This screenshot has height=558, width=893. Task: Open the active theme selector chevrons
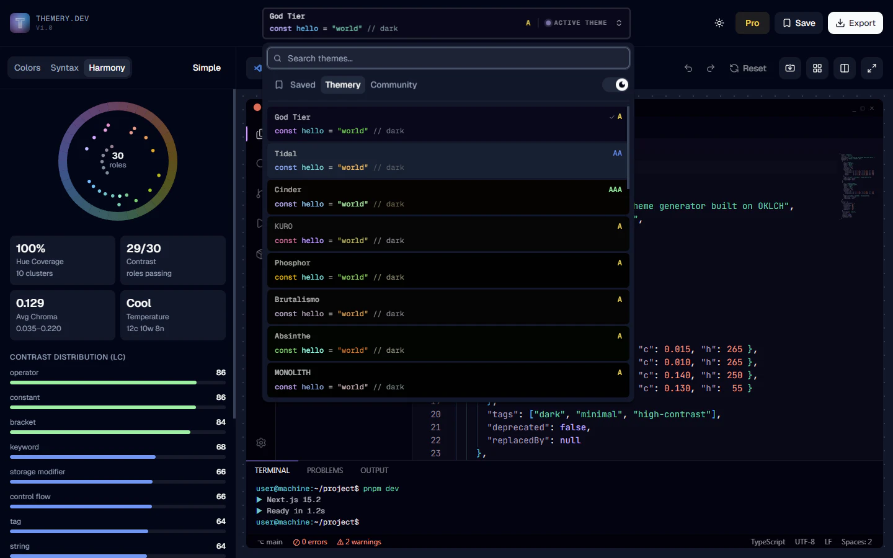coord(618,22)
